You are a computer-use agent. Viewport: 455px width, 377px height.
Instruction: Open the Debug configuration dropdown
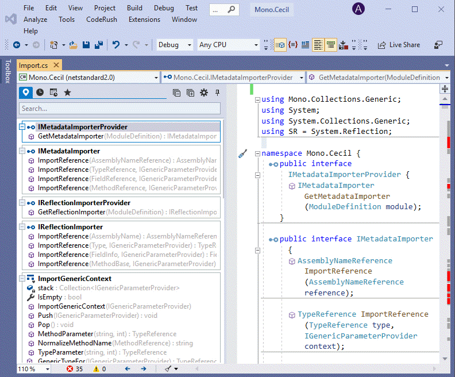(175, 45)
